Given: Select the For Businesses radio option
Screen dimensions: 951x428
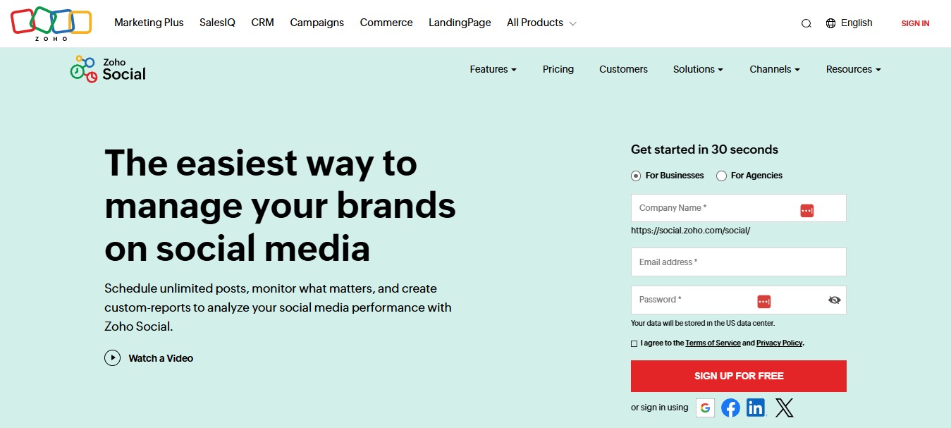Looking at the screenshot, I should [636, 176].
